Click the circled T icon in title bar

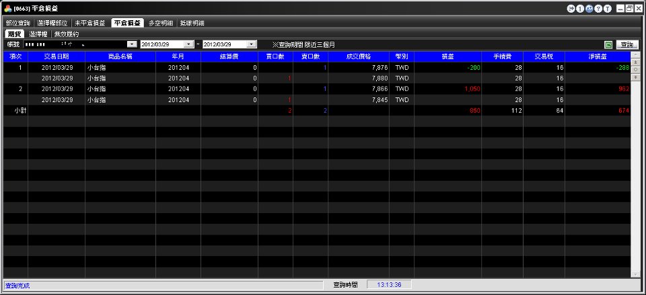pos(607,9)
